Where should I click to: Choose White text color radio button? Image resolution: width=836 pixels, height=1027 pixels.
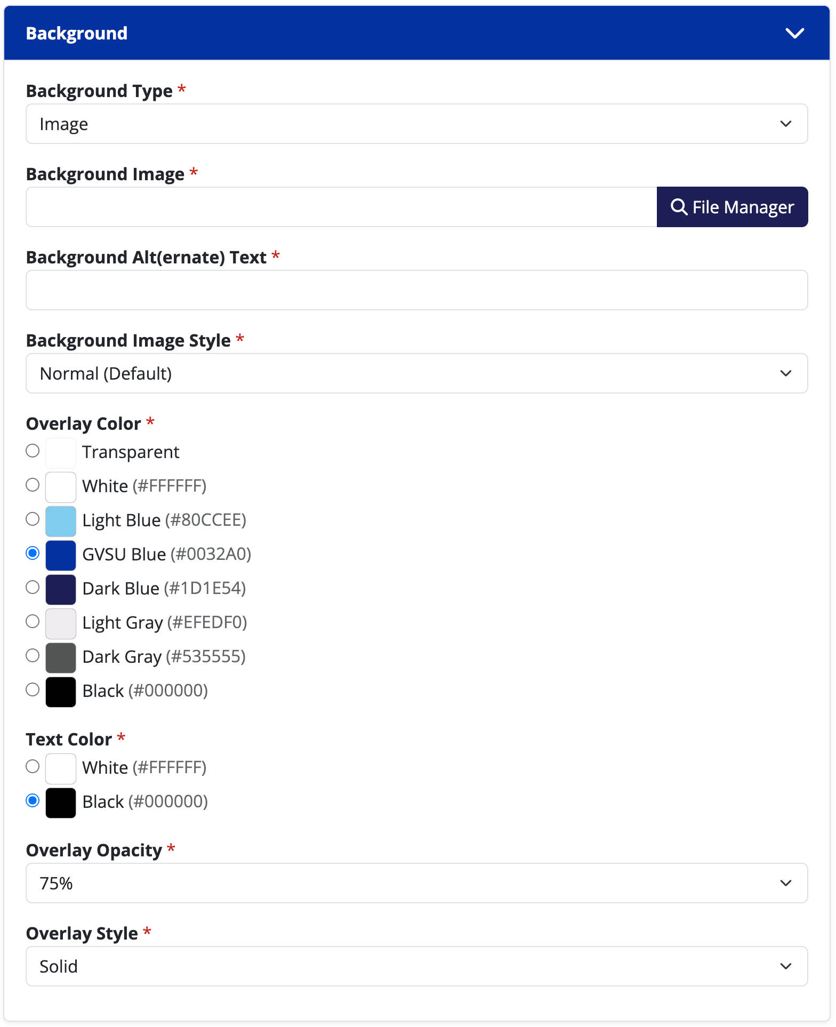click(33, 767)
